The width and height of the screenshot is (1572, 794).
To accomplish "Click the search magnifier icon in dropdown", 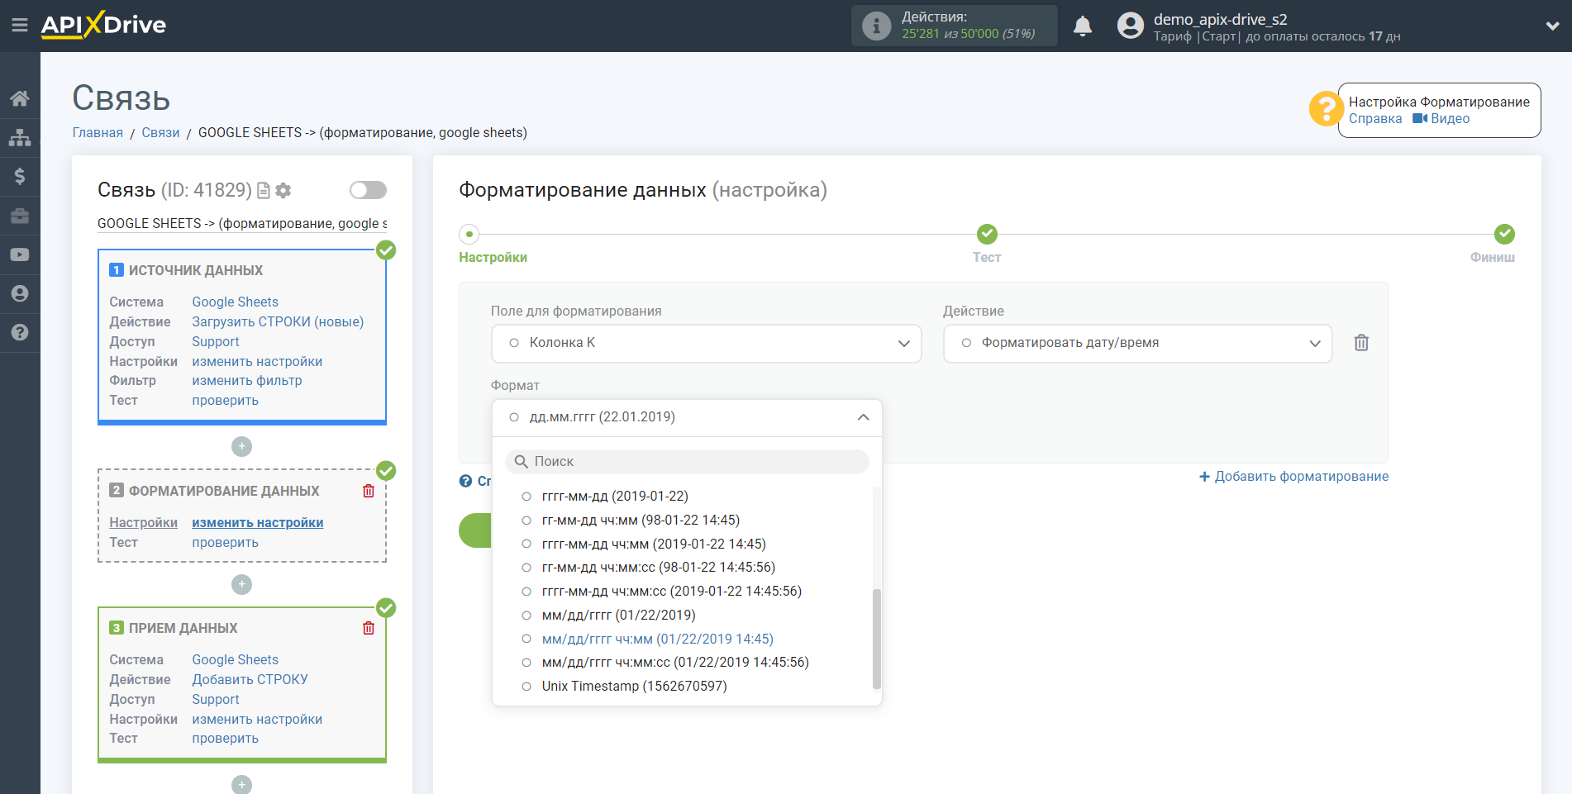I will coord(522,461).
